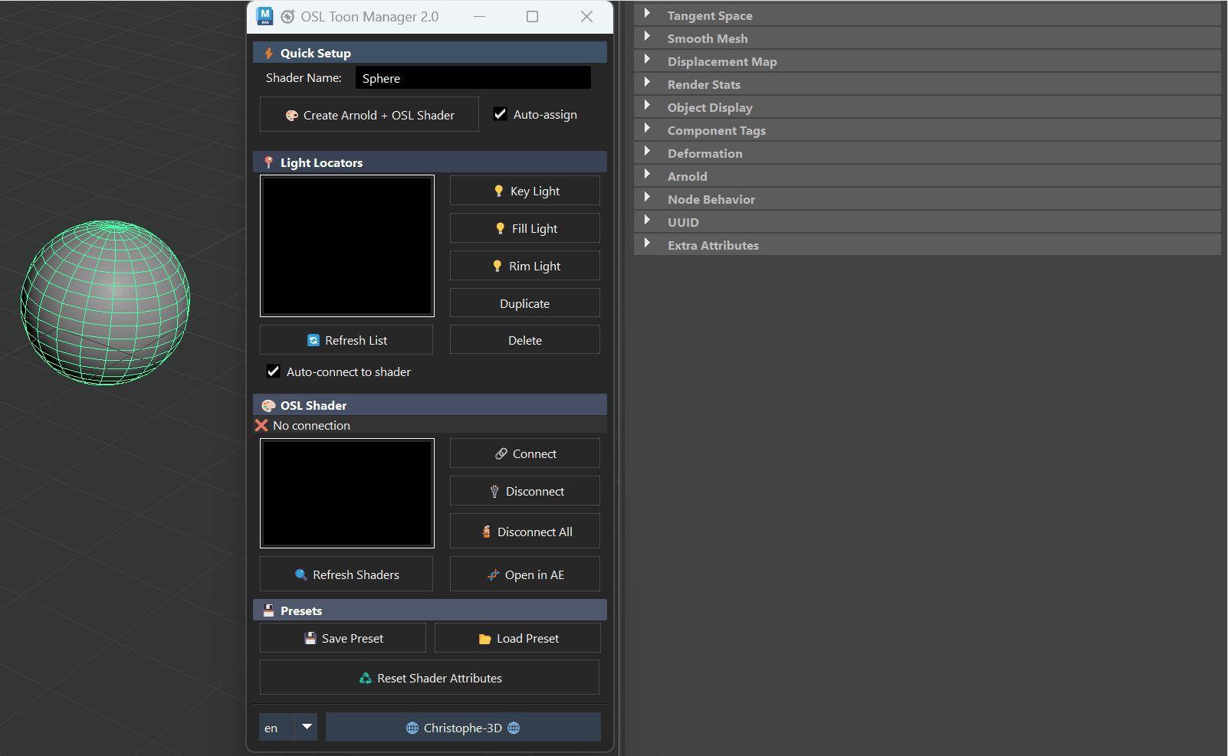
Task: Toggle Auto-connect to shader checkbox
Action: (273, 371)
